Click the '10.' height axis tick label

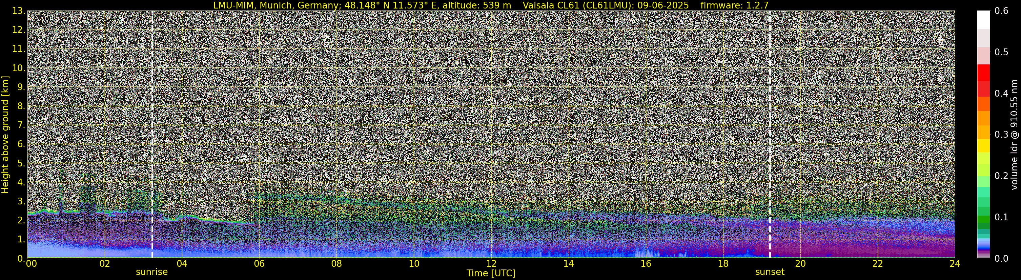19,68
